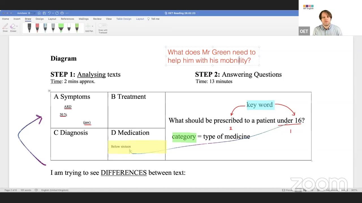This screenshot has width=362, height=203.
Task: Toggle the AutoSave switch
Action: point(31,13)
